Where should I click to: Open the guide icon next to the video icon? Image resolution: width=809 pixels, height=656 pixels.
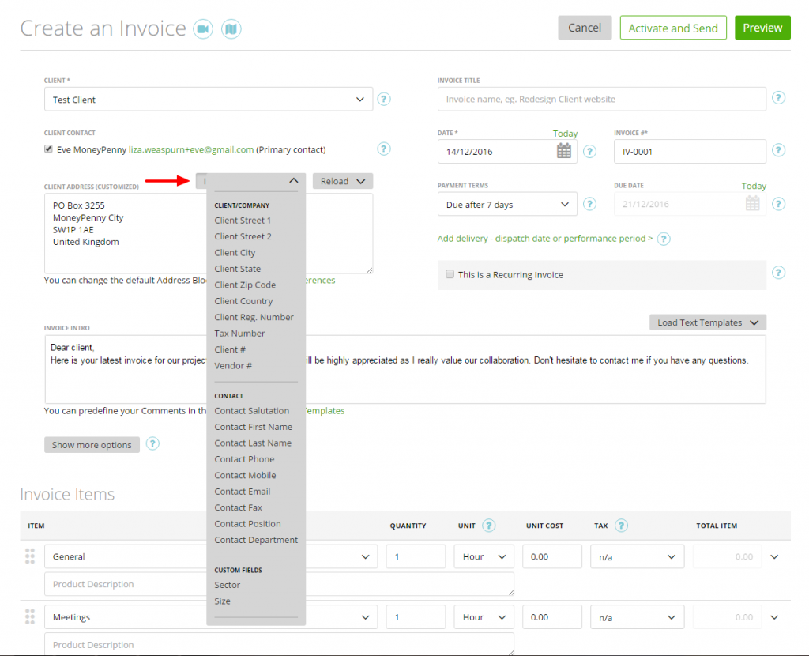click(231, 28)
